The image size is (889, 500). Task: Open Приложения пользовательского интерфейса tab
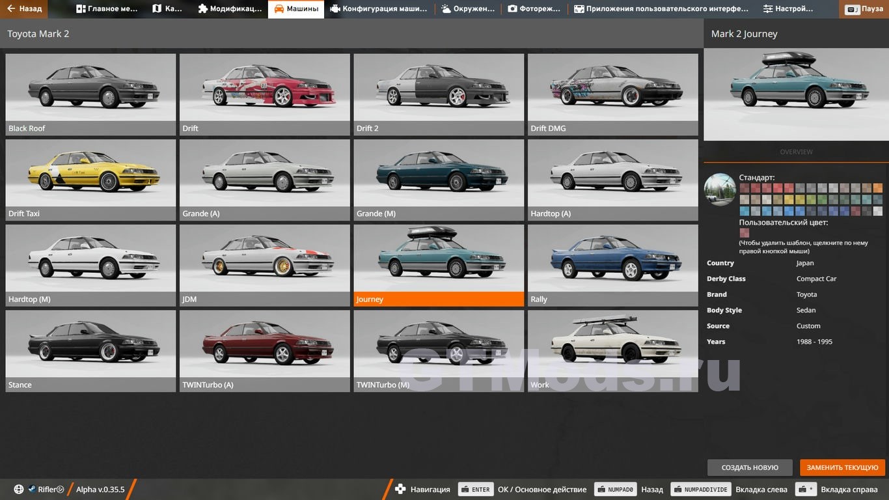point(661,9)
